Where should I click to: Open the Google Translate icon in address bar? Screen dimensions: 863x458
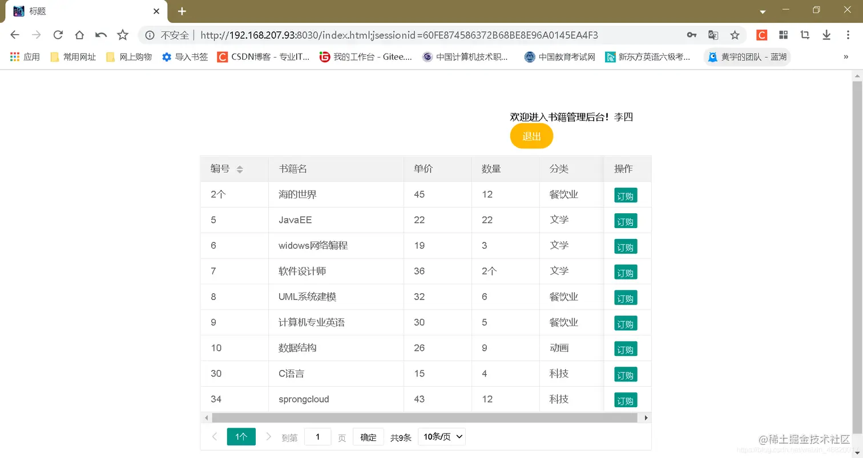(x=713, y=35)
